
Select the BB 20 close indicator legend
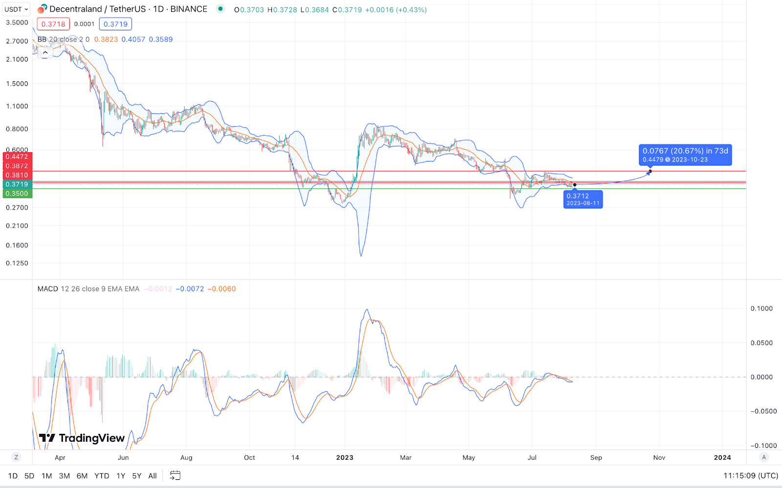(63, 40)
